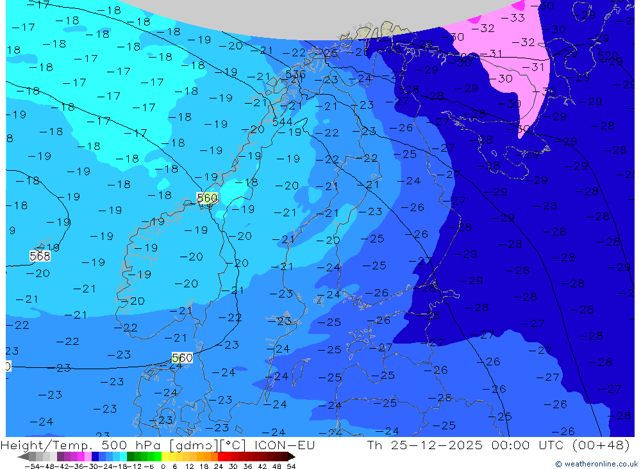This screenshot has height=469, width=641.
Task: Click the -36 legend scale value
Action: point(76,466)
